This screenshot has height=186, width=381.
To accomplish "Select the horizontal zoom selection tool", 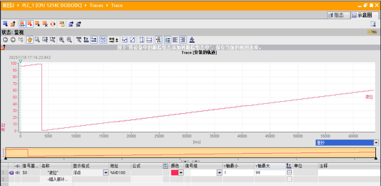I will pos(53,40).
